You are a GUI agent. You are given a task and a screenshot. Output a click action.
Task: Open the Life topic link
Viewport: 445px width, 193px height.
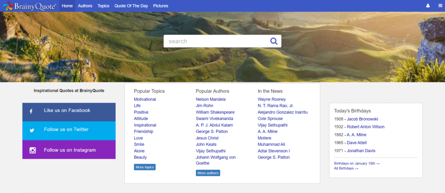[x=137, y=106]
